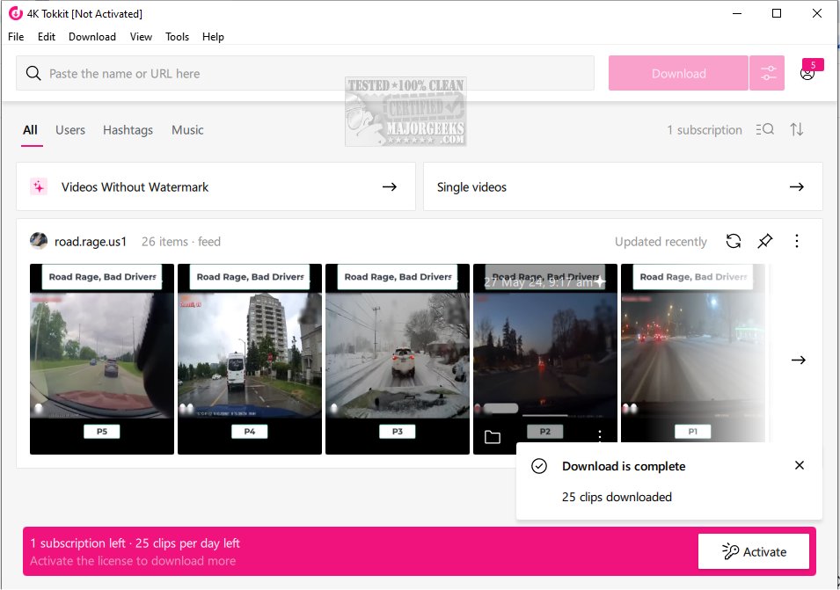Click the Videos Without Watermark label
The width and height of the screenshot is (840, 590).
click(x=135, y=187)
